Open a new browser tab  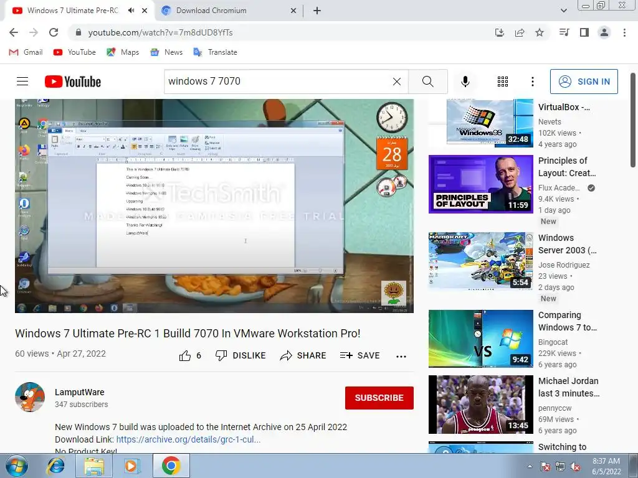pos(317,11)
